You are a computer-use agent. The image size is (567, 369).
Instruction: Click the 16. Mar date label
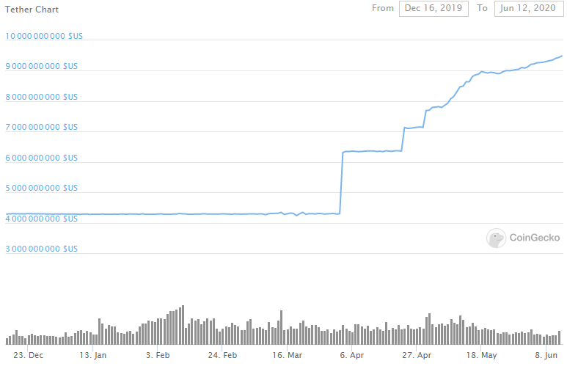pos(287,355)
